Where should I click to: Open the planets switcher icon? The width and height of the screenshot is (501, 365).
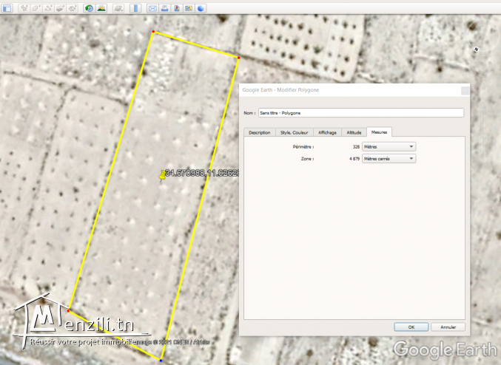tap(118, 9)
